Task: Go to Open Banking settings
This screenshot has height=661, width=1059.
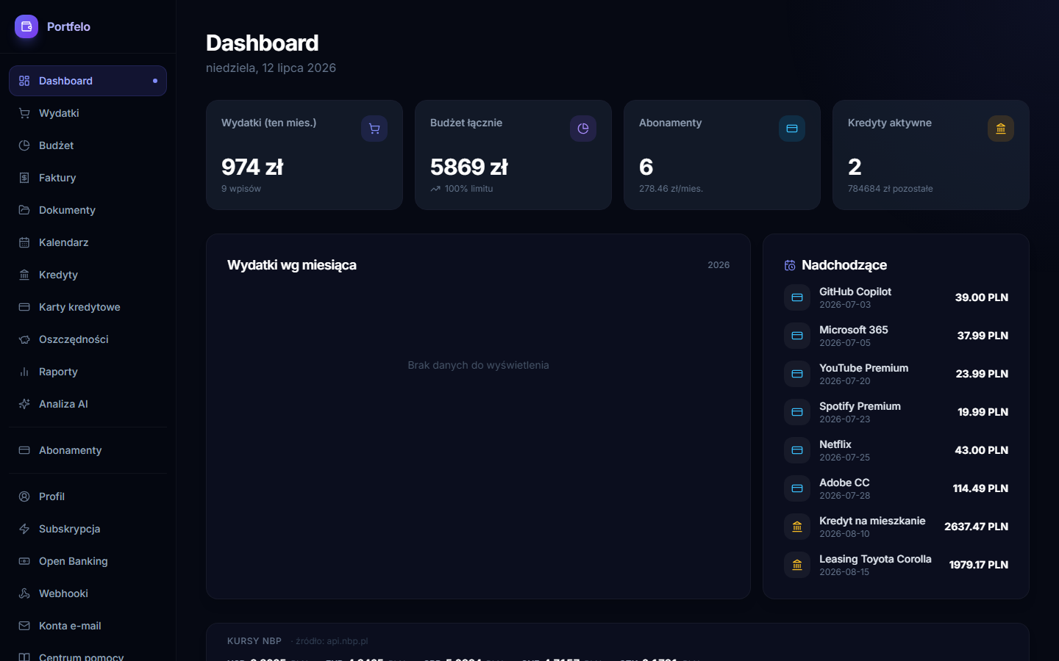Action: pyautogui.click(x=88, y=561)
